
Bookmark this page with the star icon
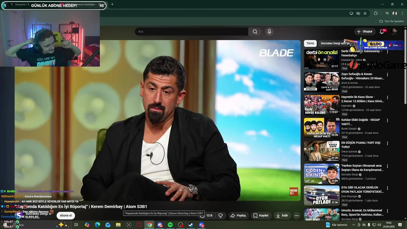pos(365,13)
